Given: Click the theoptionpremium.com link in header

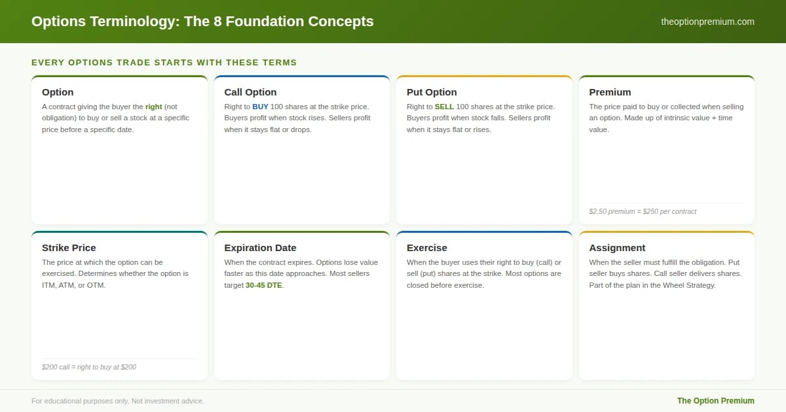Looking at the screenshot, I should tap(707, 22).
